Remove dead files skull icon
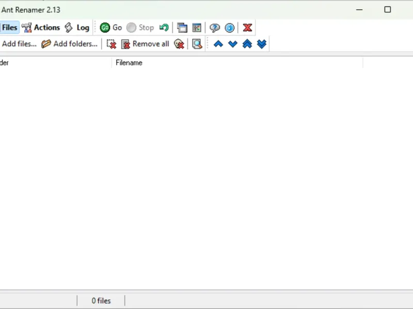The width and height of the screenshot is (413, 309). pyautogui.click(x=179, y=44)
